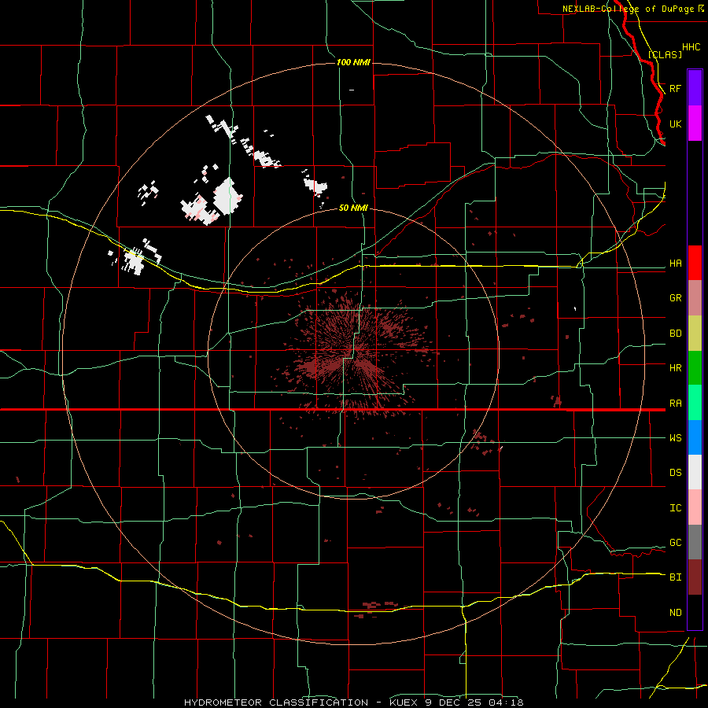Click the HA legend label
Viewport: 708px width, 708px height.
tap(676, 264)
